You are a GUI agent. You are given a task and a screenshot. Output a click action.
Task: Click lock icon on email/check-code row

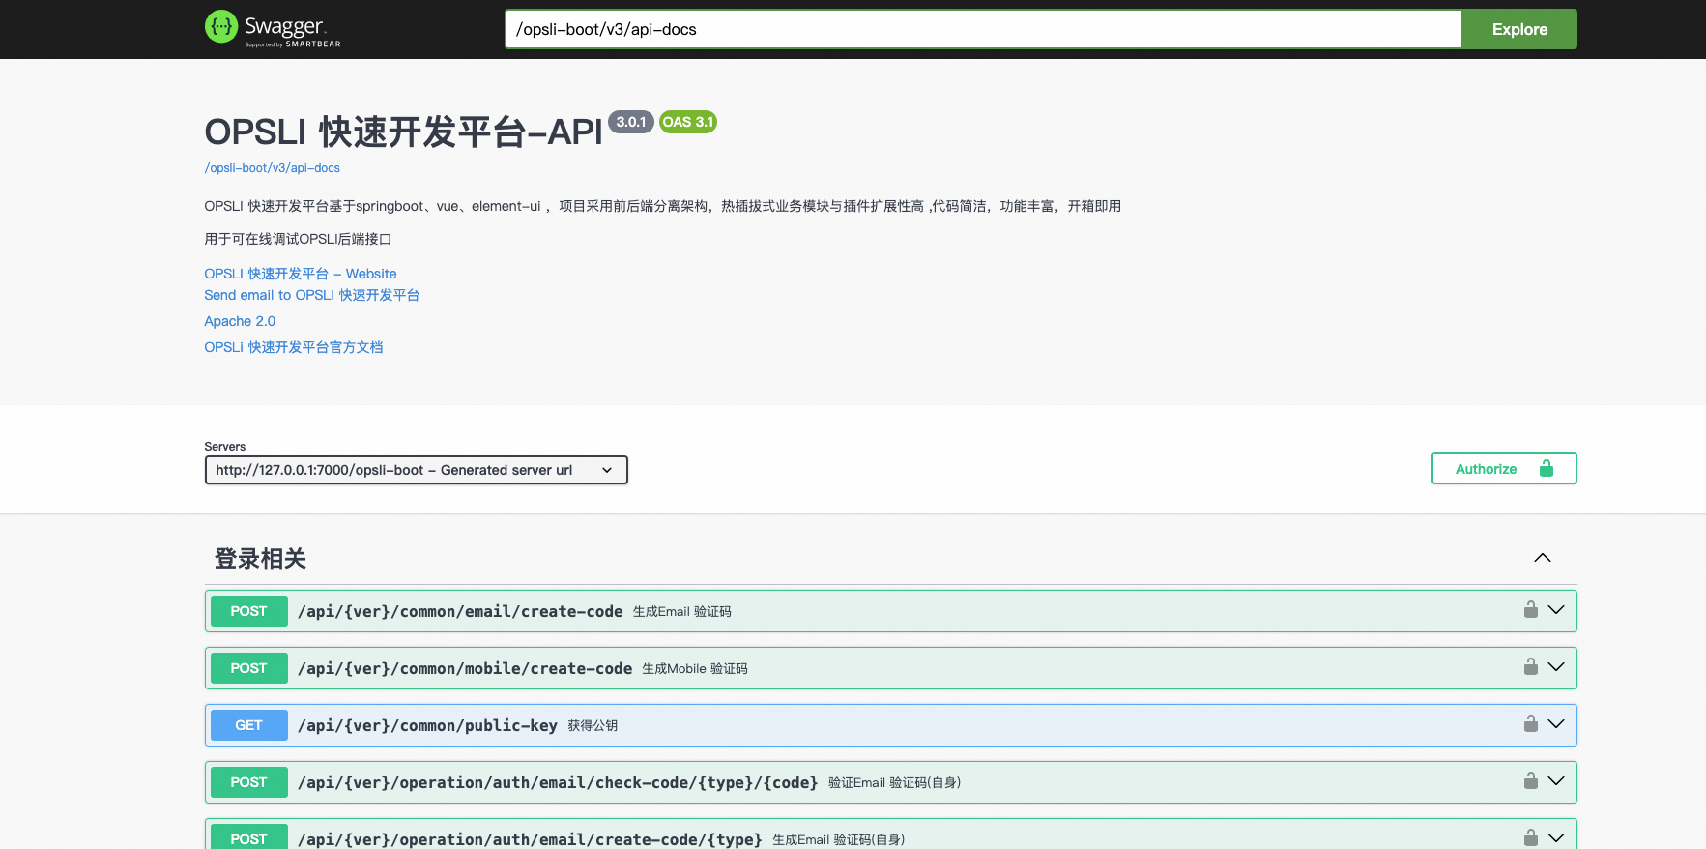pyautogui.click(x=1531, y=780)
